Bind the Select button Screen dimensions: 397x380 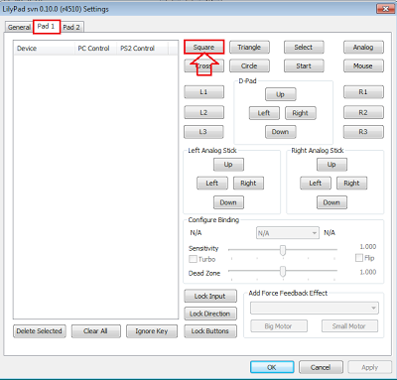pyautogui.click(x=304, y=47)
